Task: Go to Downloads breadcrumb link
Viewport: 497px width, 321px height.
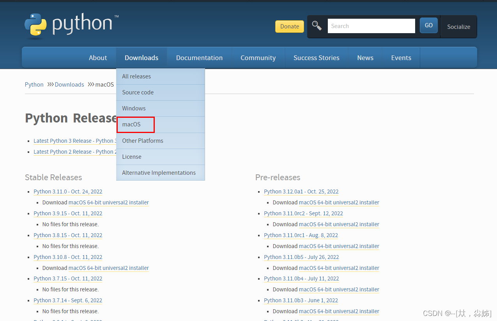Action: pos(69,85)
